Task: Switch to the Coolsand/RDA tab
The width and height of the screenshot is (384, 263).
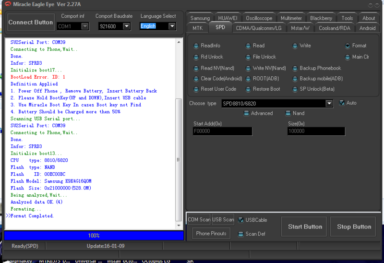Action: pos(335,28)
